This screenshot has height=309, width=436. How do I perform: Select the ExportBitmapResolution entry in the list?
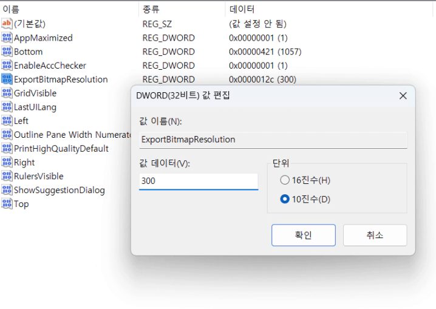61,80
